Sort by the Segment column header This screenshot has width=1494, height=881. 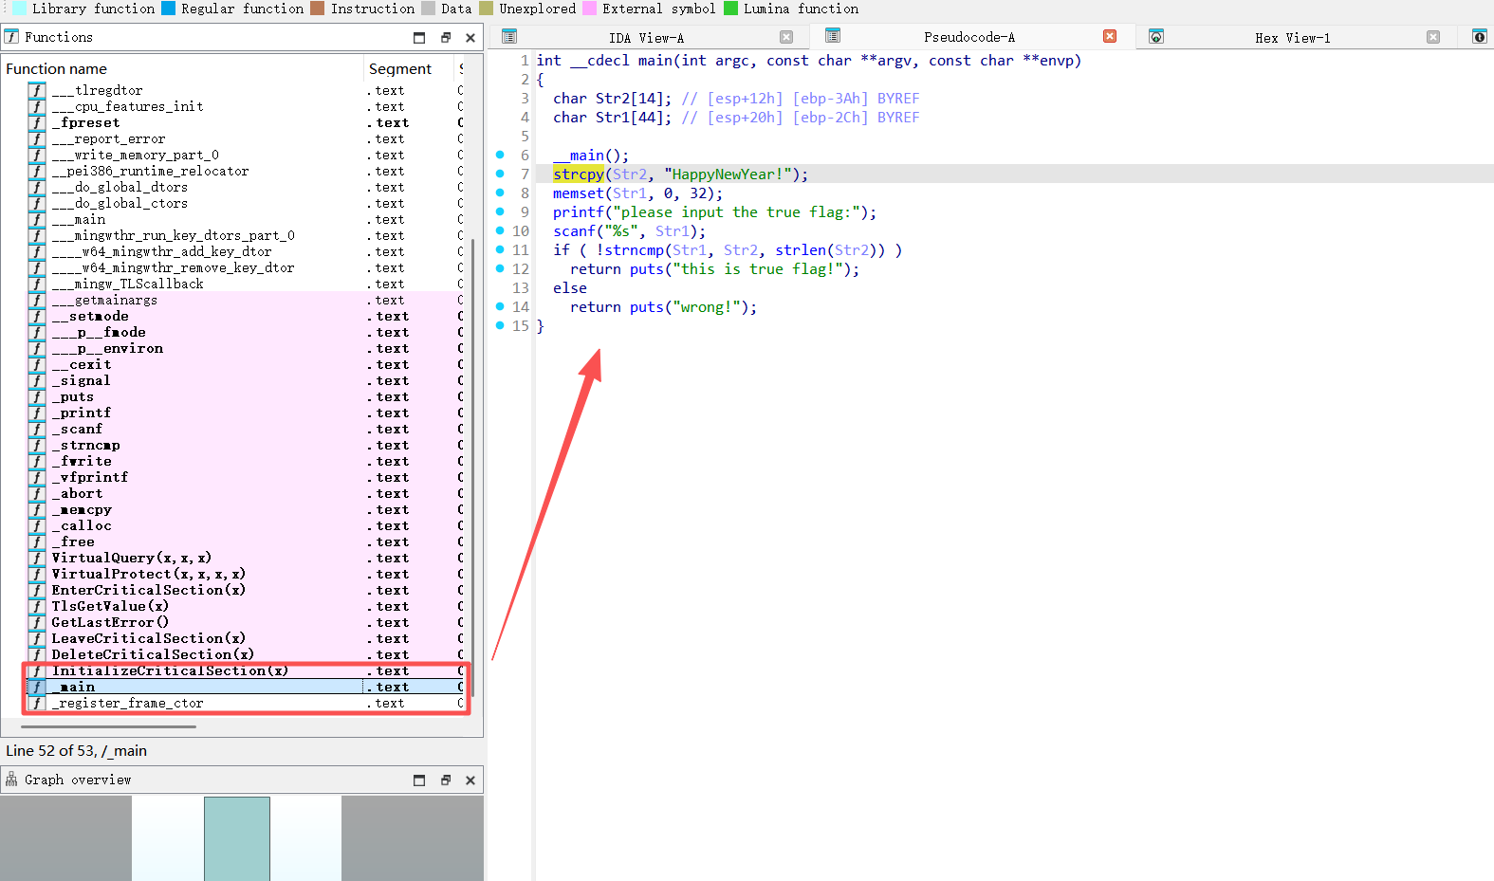coord(408,69)
